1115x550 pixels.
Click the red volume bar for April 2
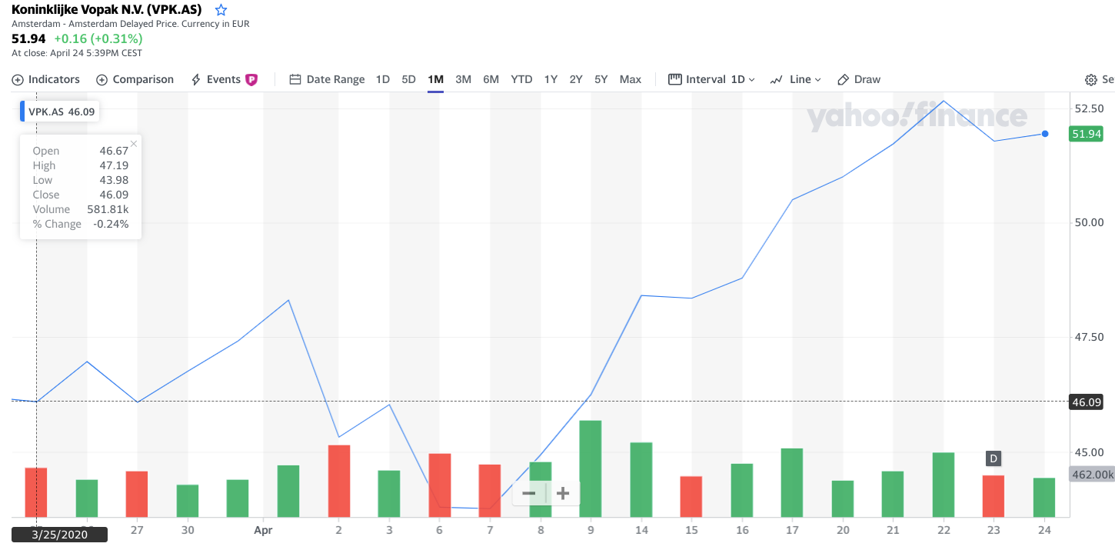(x=339, y=481)
